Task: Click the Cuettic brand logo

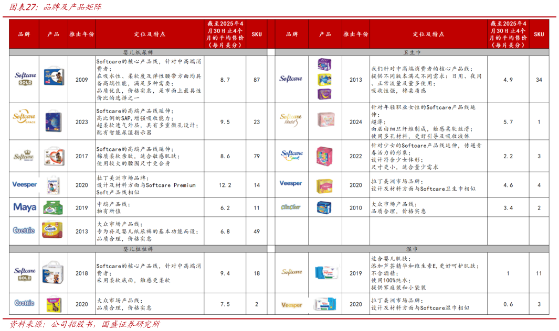Action: tap(24, 229)
